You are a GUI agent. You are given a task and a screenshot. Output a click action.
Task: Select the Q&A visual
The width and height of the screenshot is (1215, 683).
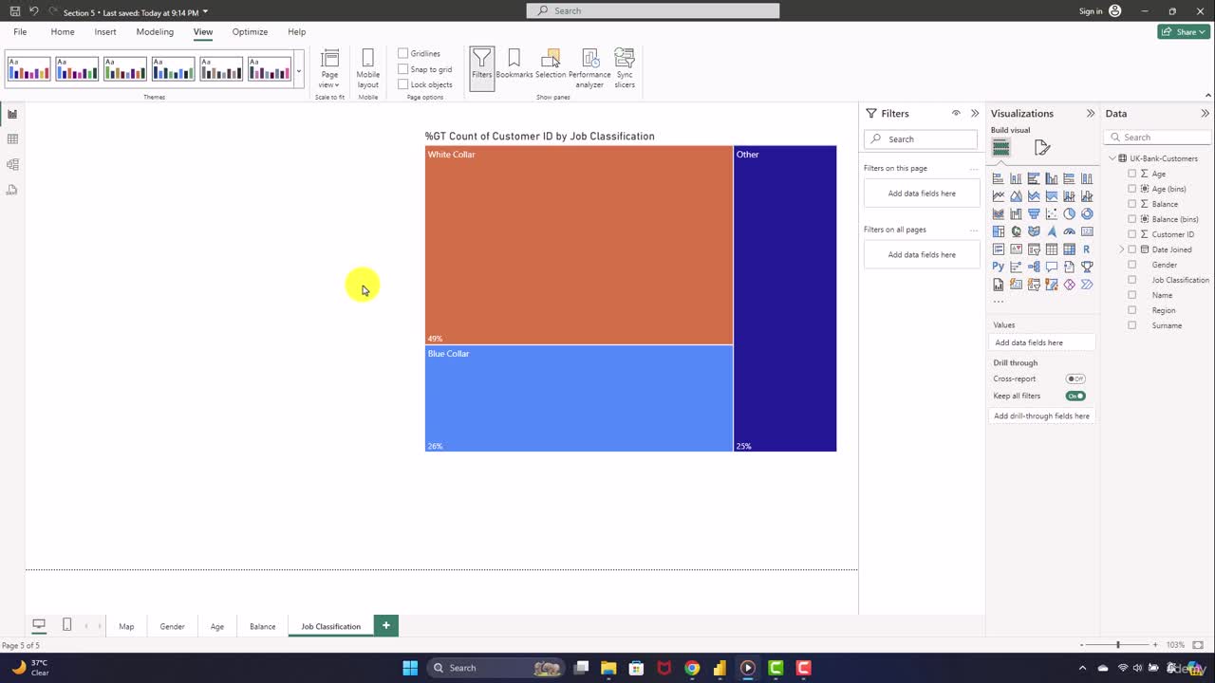[1052, 267]
